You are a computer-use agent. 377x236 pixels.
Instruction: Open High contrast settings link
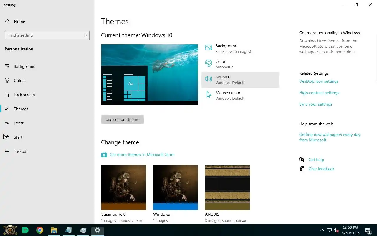(319, 93)
